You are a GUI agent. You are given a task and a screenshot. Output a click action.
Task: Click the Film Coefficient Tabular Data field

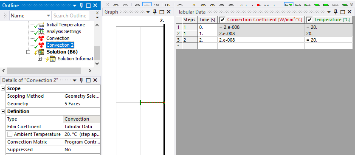[x=82, y=127]
